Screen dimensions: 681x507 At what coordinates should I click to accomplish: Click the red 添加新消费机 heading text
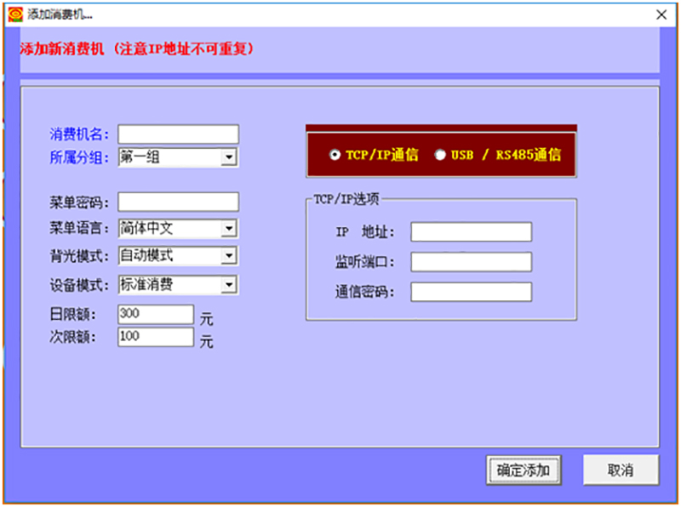tap(136, 48)
